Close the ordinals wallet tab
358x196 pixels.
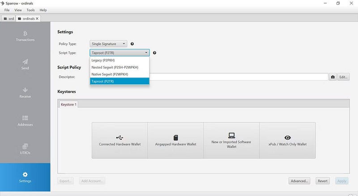[38, 18]
